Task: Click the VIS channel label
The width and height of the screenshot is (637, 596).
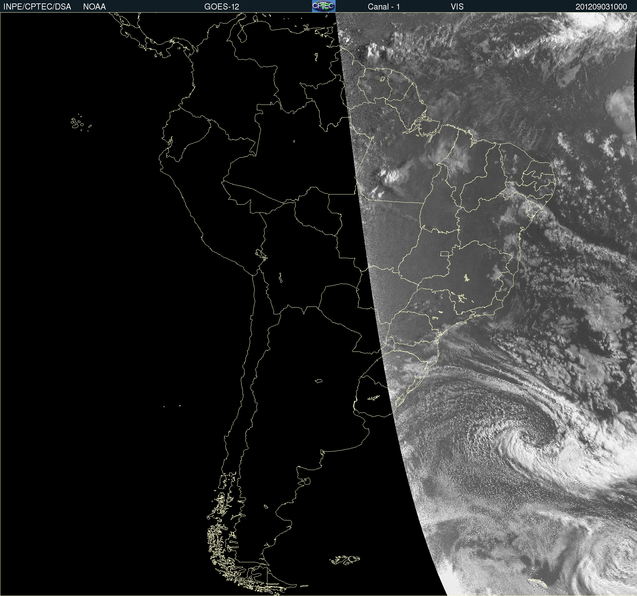Action: (x=457, y=7)
